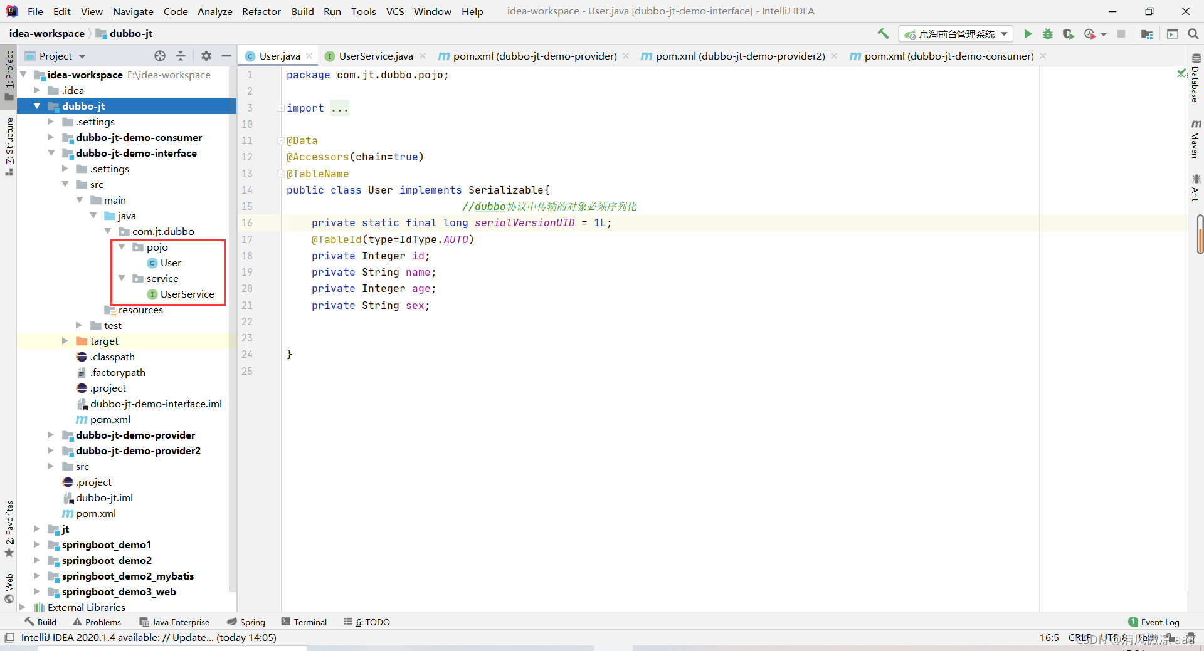
Task: Toggle fold marker at @Data annotation
Action: (x=282, y=141)
